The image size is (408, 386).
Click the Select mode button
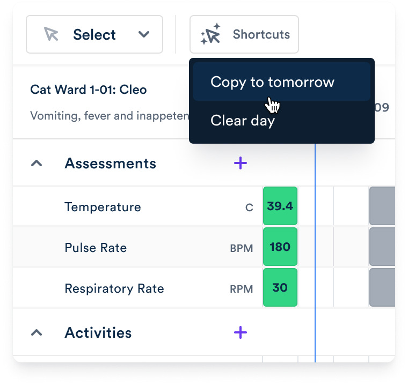point(94,34)
